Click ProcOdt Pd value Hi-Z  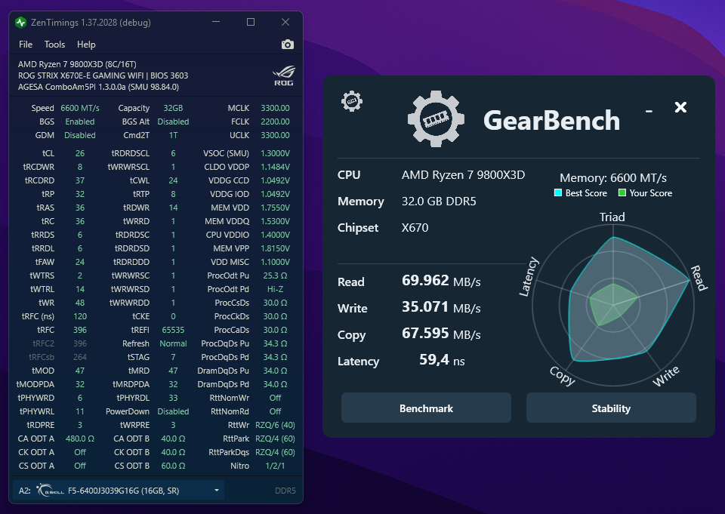(275, 289)
